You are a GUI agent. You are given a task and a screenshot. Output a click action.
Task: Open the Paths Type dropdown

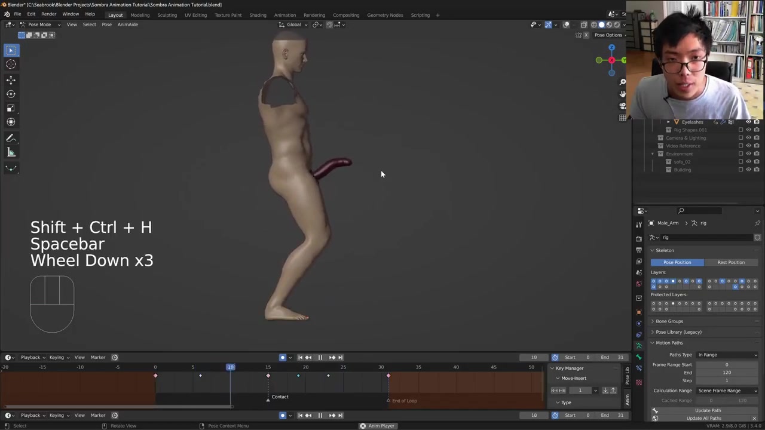(x=727, y=355)
